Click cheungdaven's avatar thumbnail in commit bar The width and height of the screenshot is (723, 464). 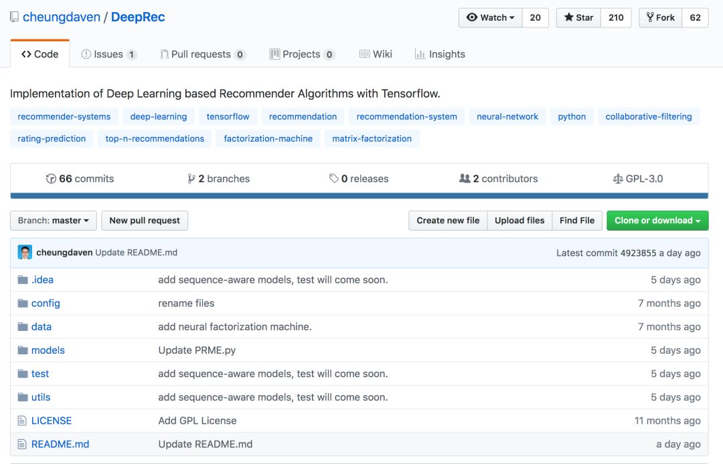pyautogui.click(x=25, y=253)
